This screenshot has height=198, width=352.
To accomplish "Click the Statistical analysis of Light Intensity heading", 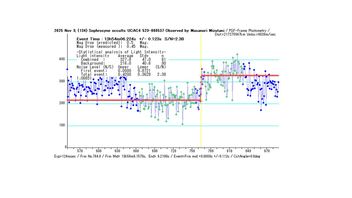I will tap(121, 52).
